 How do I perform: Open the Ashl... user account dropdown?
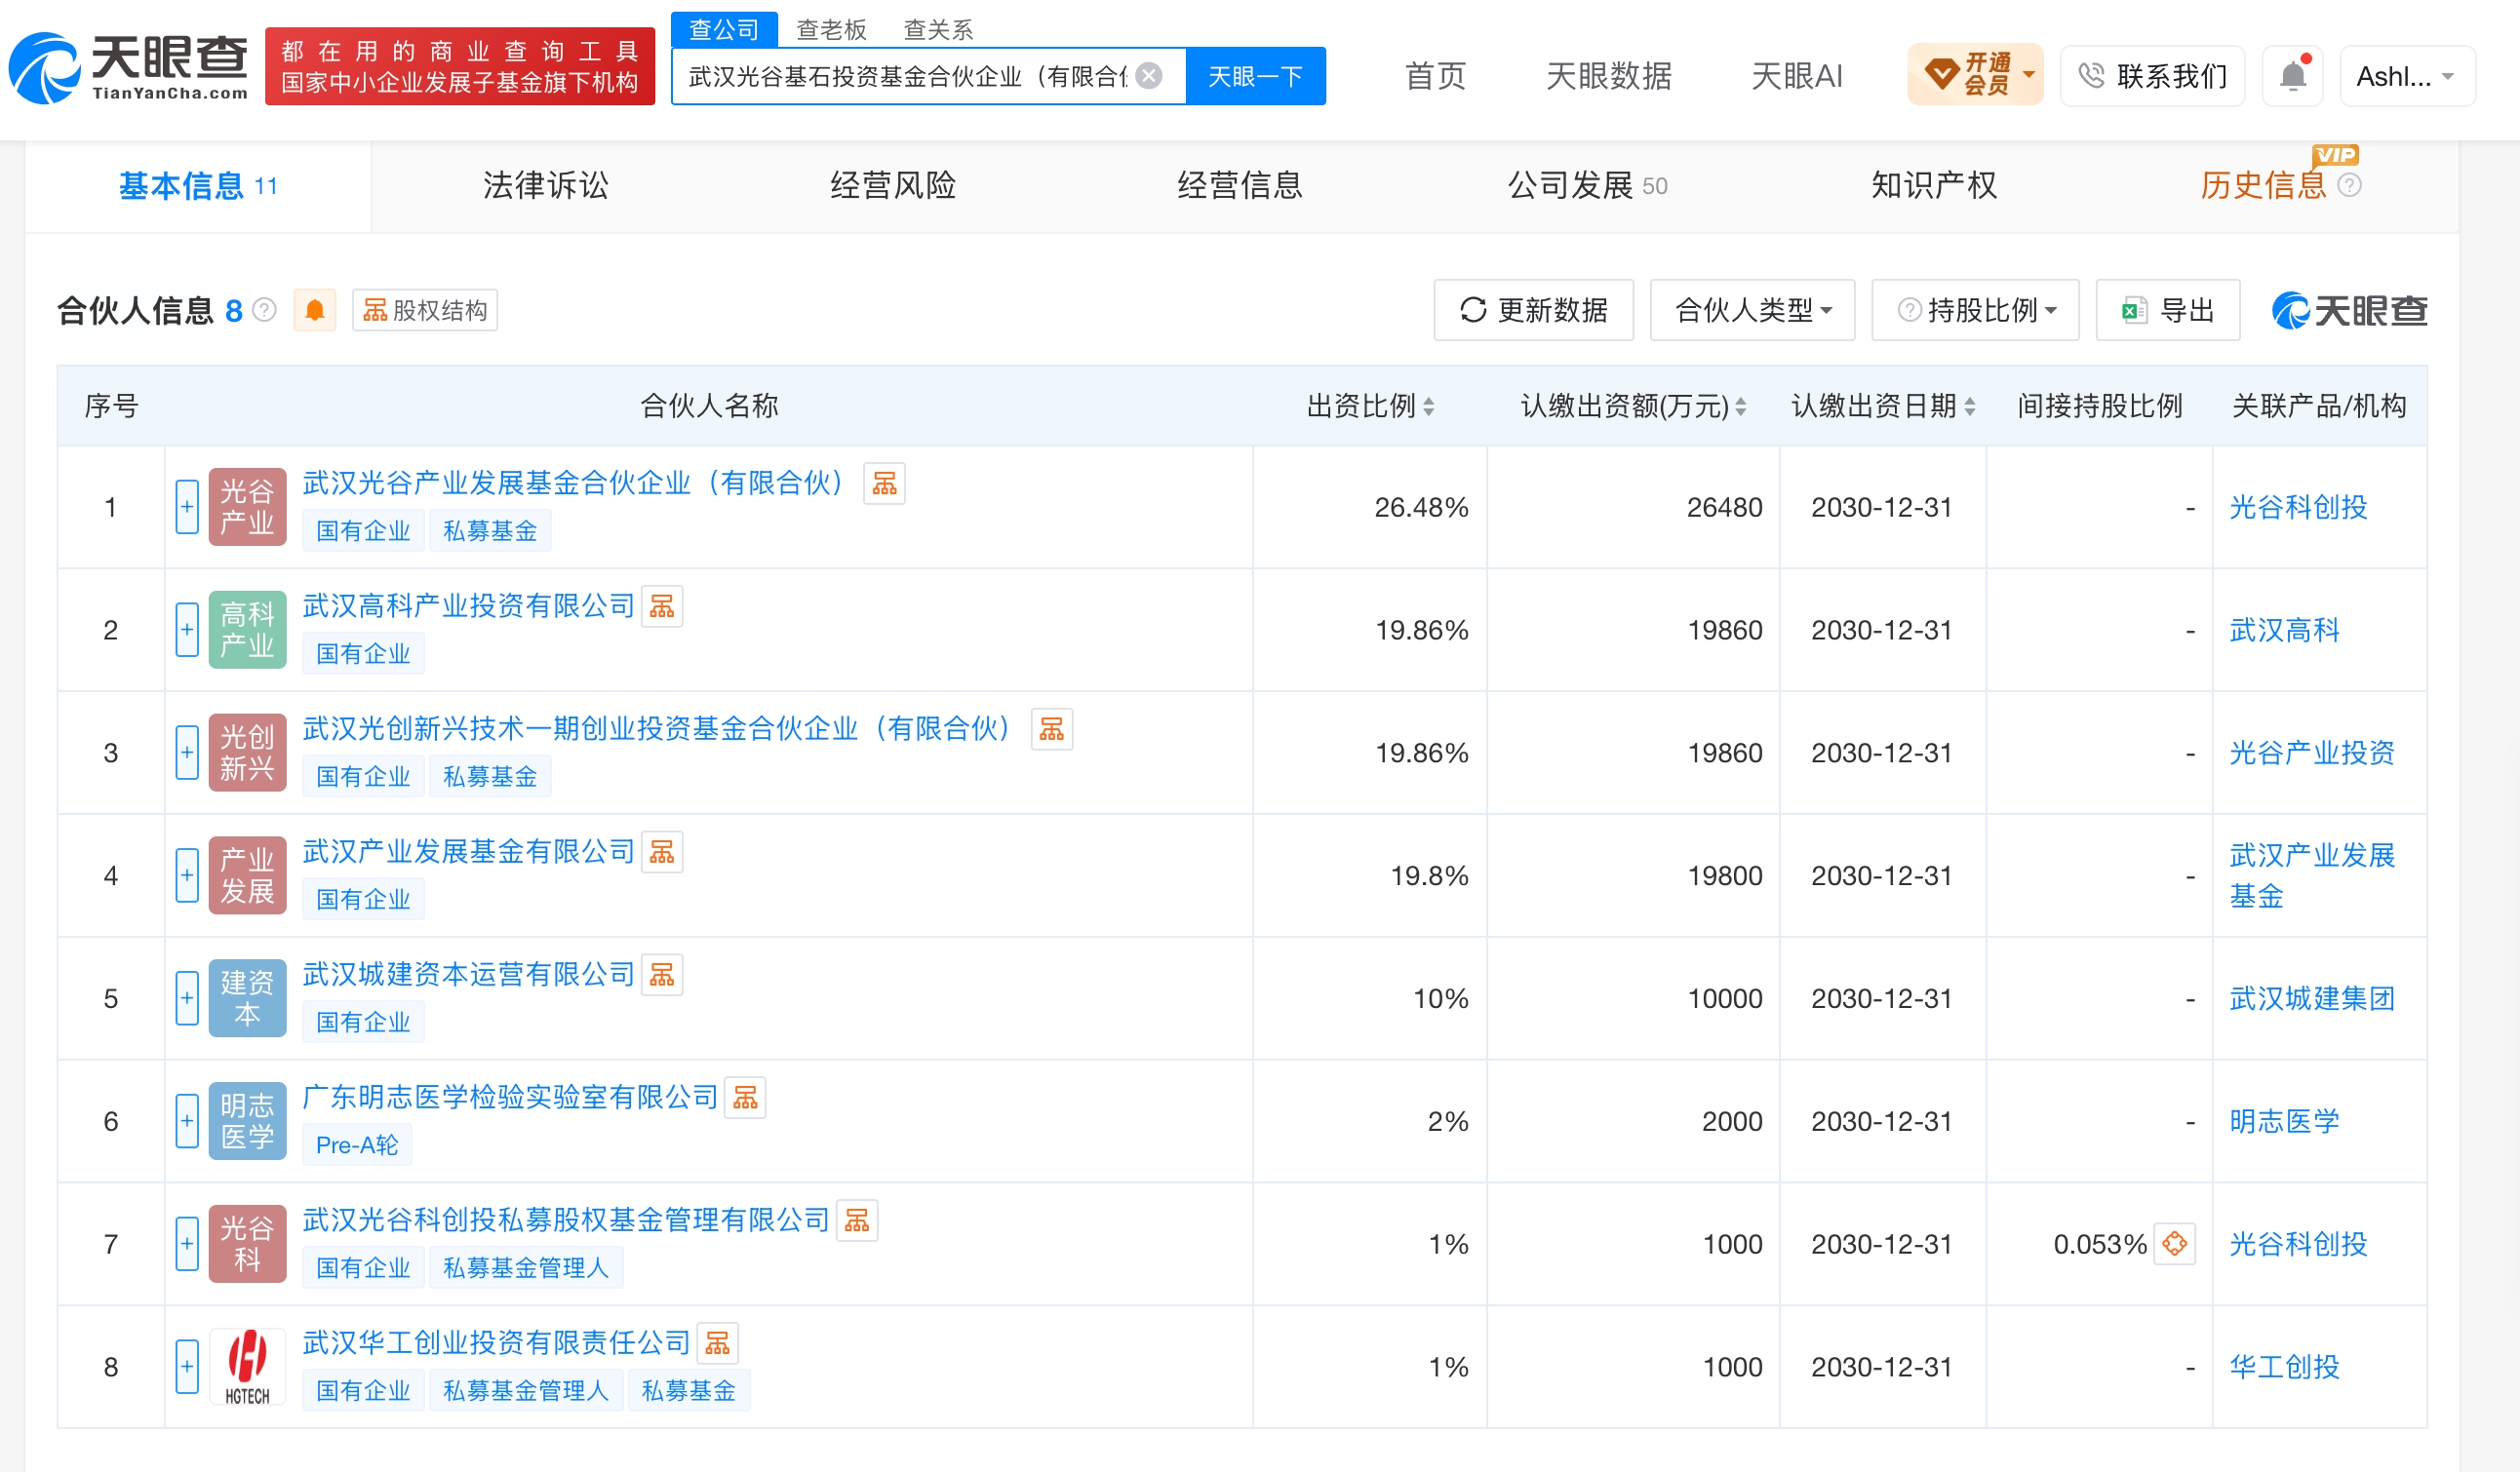click(x=2407, y=76)
